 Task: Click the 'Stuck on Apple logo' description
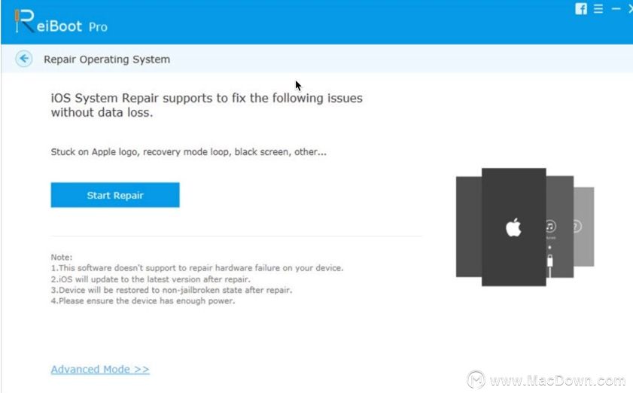[x=188, y=152]
